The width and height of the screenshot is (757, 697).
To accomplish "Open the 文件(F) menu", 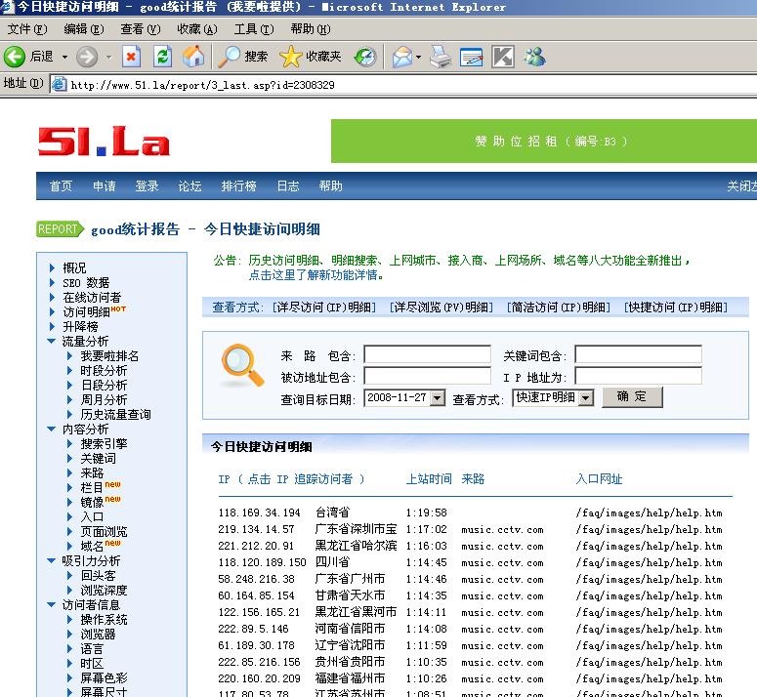I will pyautogui.click(x=27, y=29).
